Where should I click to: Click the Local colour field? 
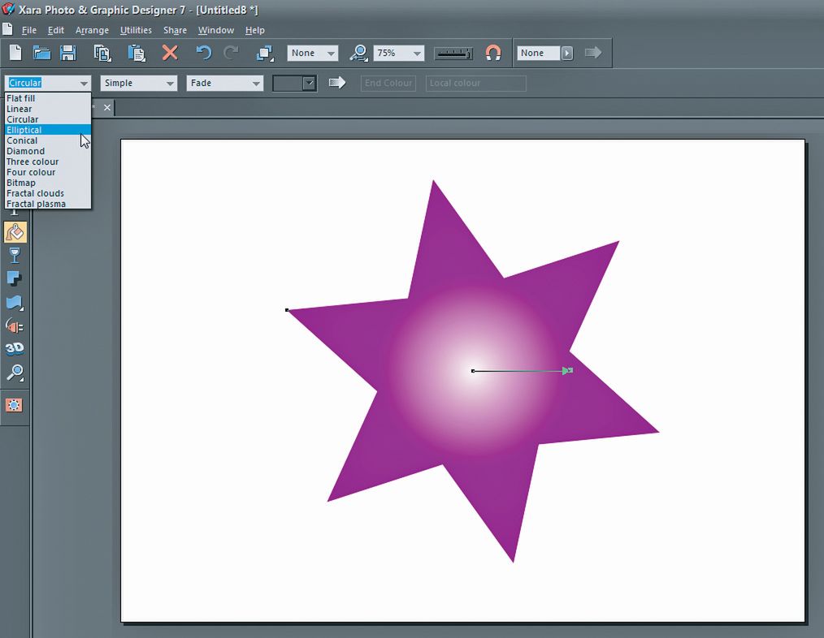(475, 83)
